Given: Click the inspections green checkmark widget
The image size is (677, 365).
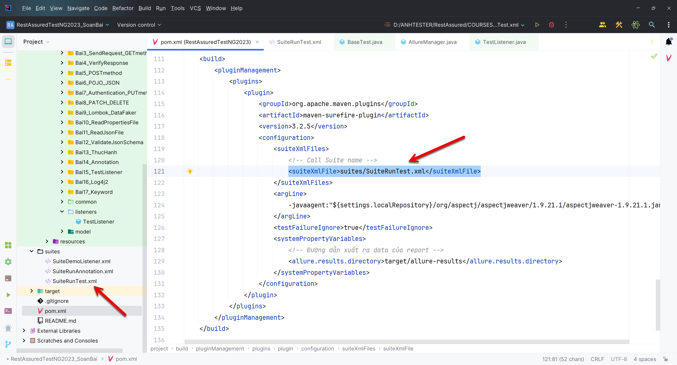Looking at the screenshot, I should [654, 56].
